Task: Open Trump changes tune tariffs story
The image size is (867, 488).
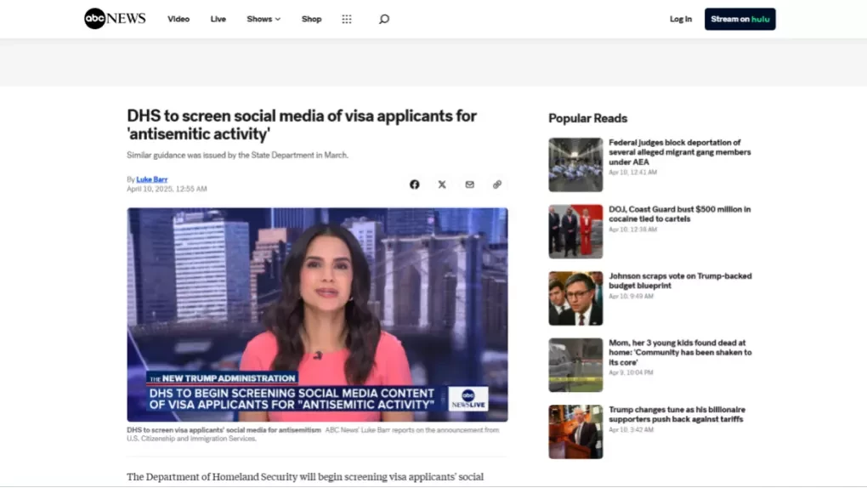Action: point(677,414)
